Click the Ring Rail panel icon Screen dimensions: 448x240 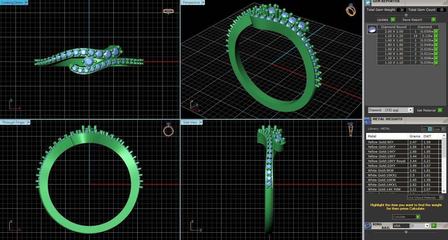(x=368, y=226)
